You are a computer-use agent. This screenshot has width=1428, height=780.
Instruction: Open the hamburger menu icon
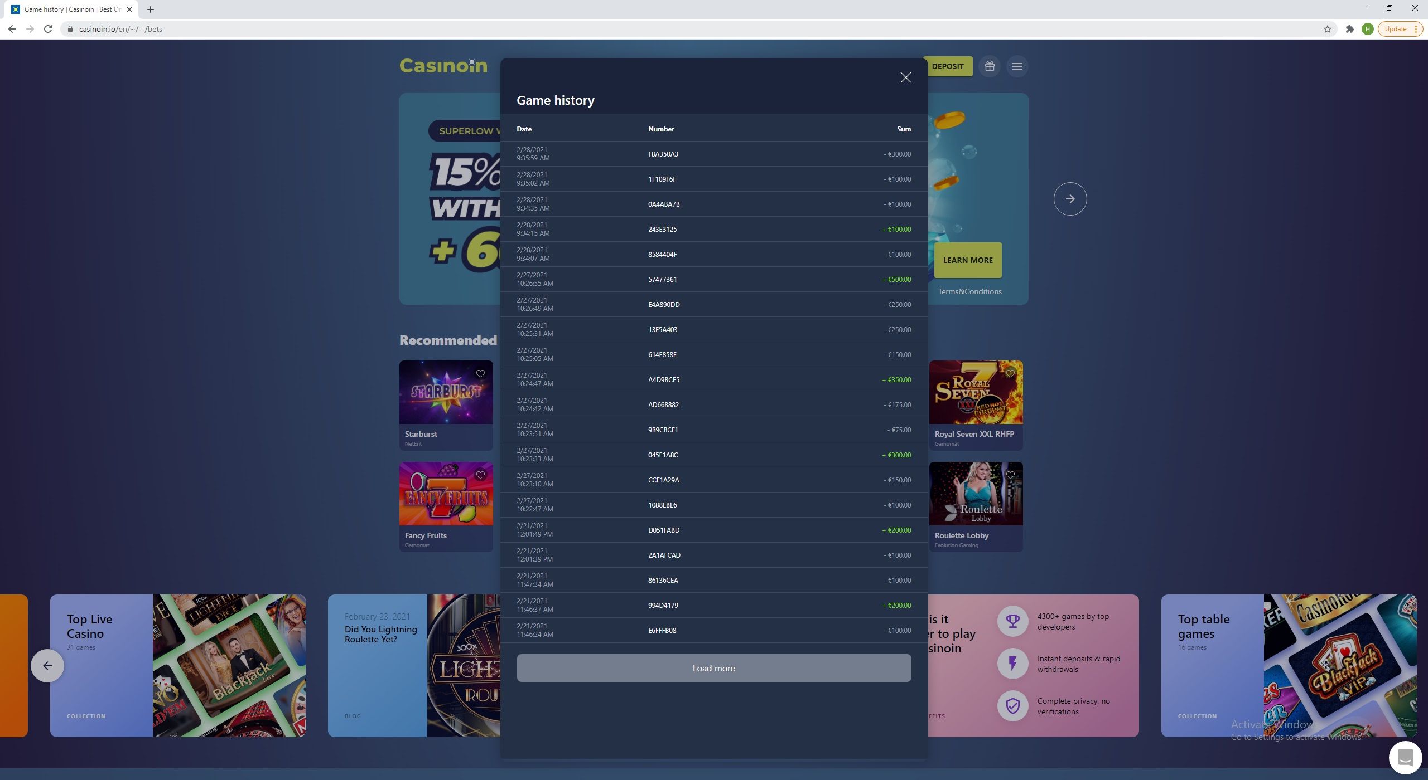pos(1017,66)
